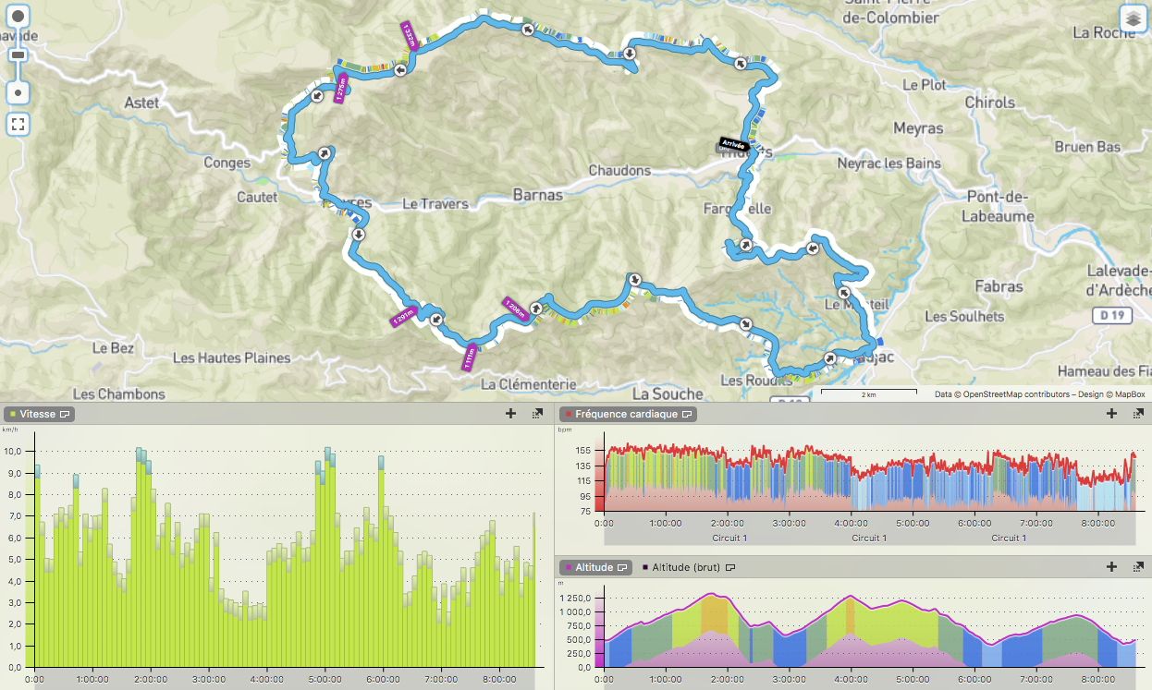Add a chart to the Fréquence cardiaque panel
The width and height of the screenshot is (1152, 690).
[x=1111, y=414]
